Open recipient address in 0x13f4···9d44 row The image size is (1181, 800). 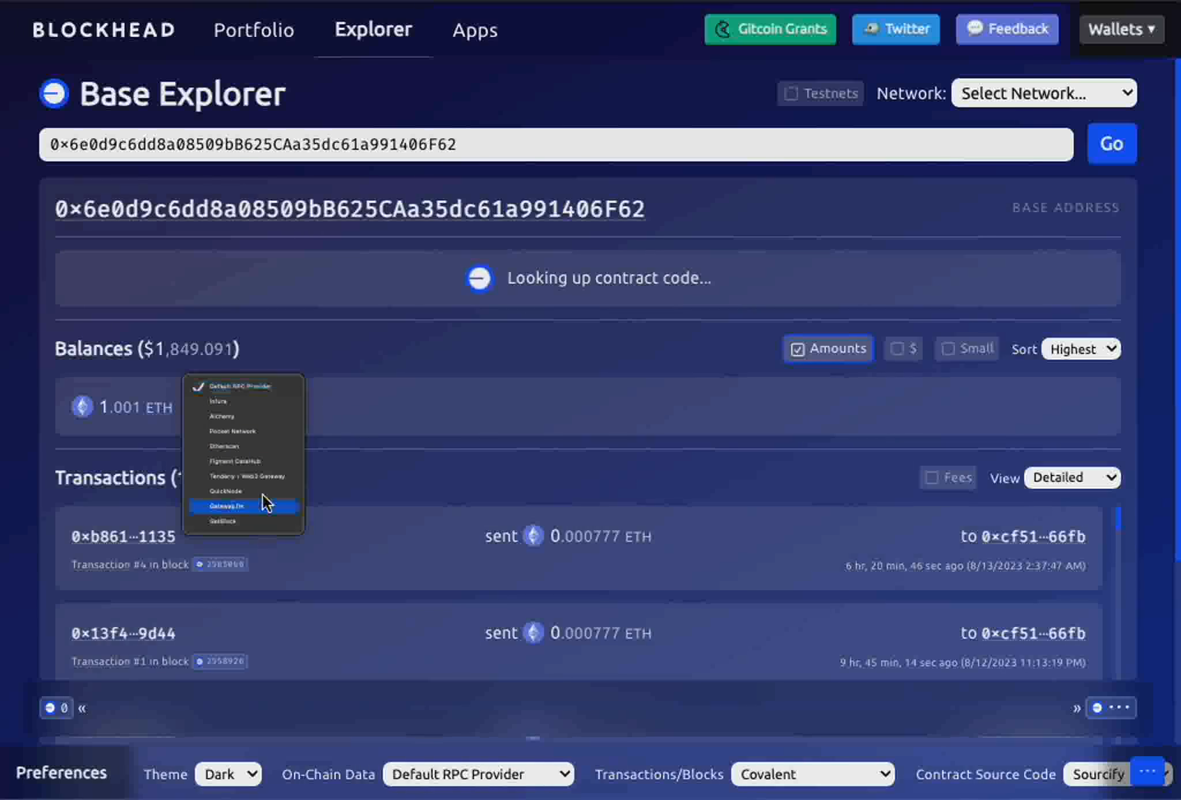click(x=1033, y=633)
